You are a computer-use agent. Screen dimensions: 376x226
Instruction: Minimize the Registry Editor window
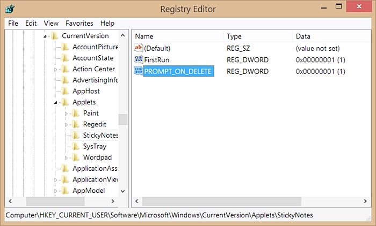(324, 7)
